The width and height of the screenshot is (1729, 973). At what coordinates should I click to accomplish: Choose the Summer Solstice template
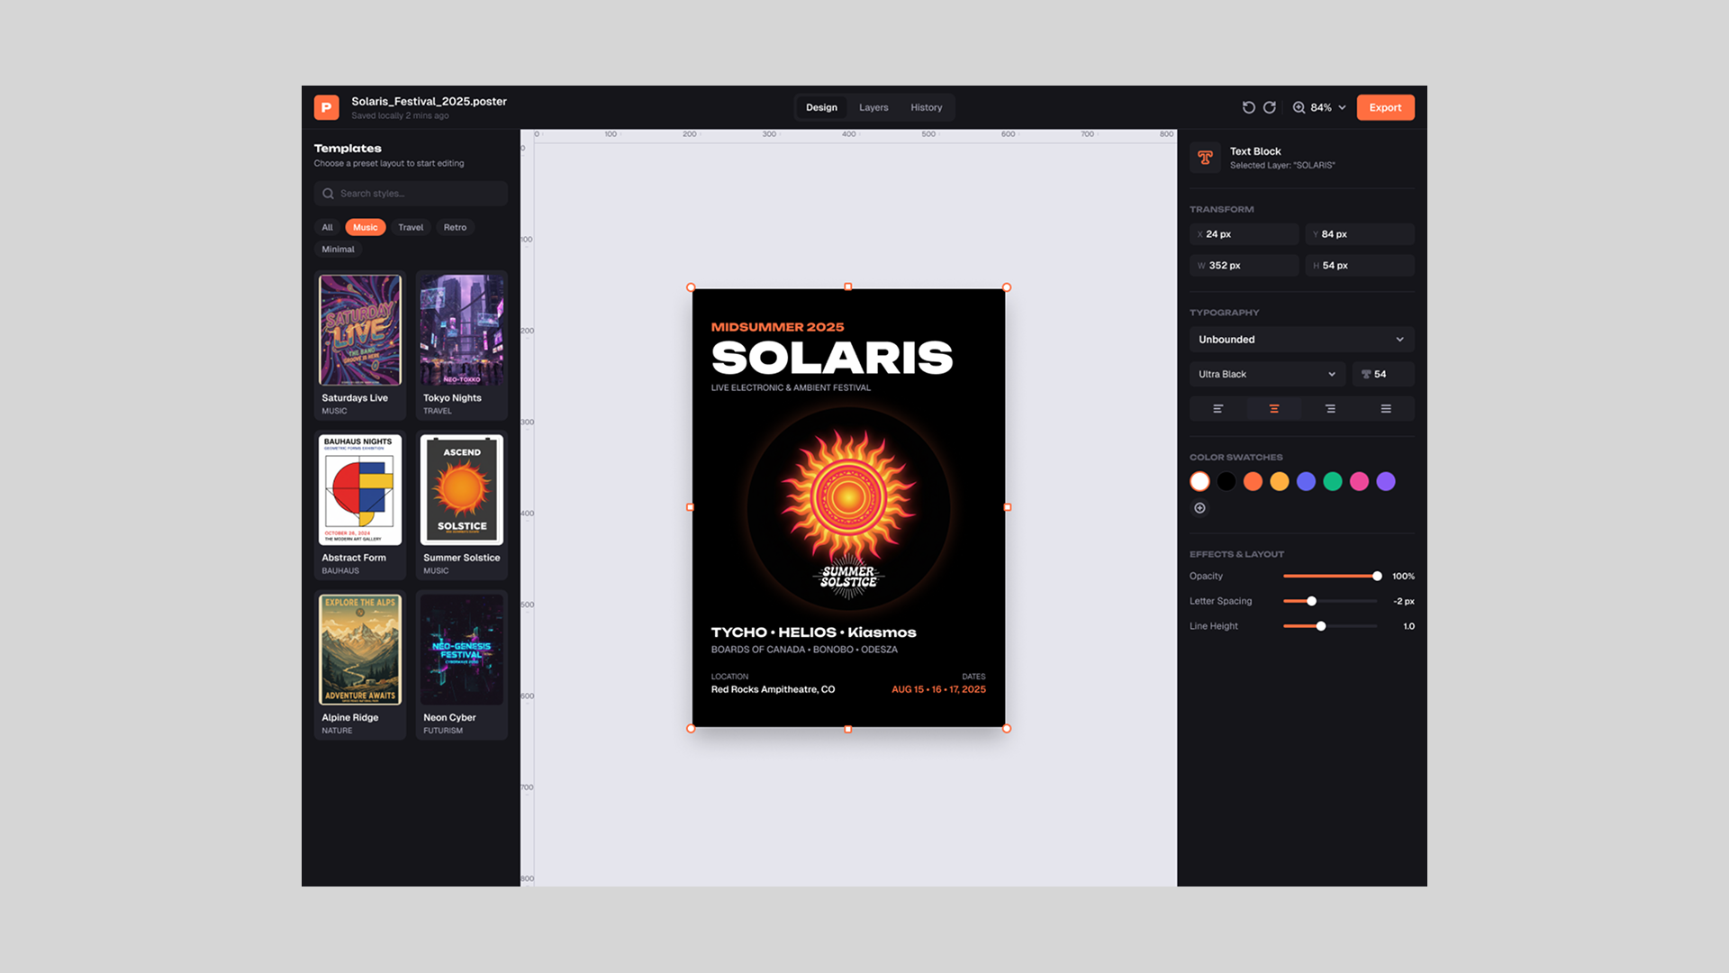(461, 505)
